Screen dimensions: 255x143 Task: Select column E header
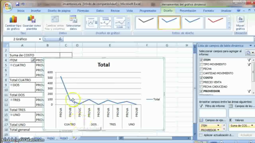(110, 45)
